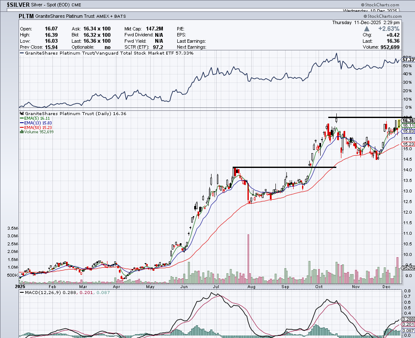Image resolution: width=415 pixels, height=338 pixels.
Task: Click the High value 16.39
Action: coord(51,35)
